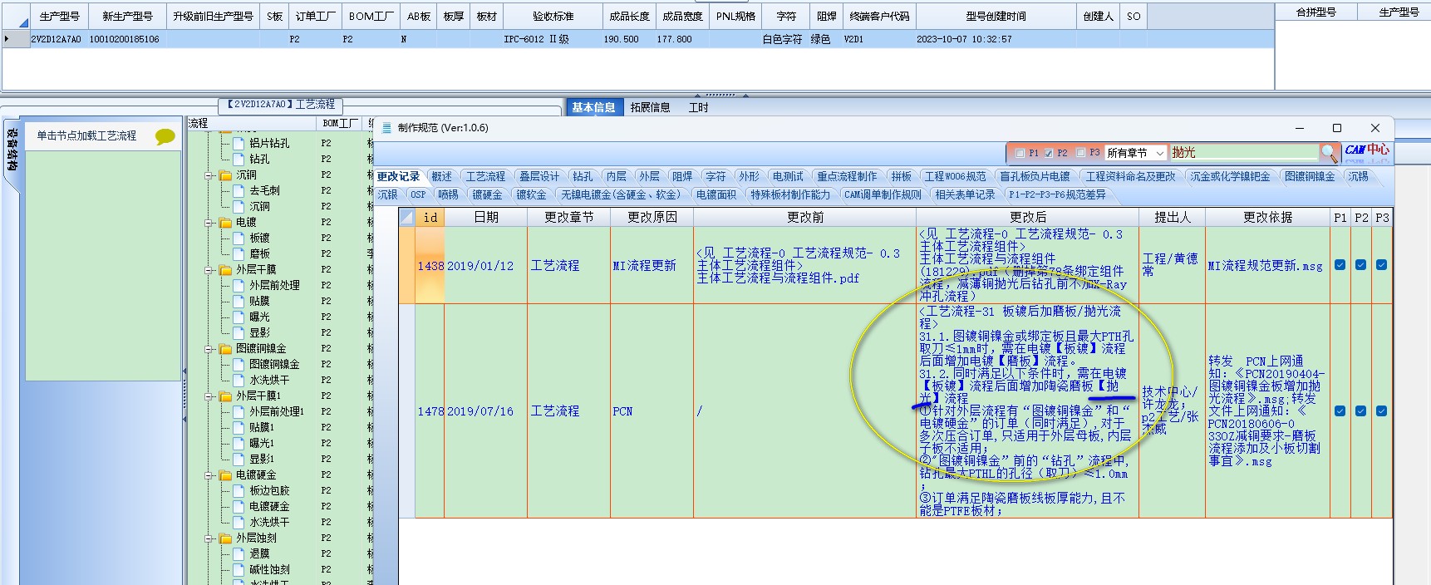Click the table corner select-all icon
The height and width of the screenshot is (585, 1431).
[407, 218]
